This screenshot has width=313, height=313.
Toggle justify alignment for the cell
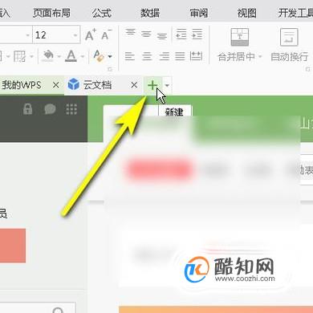180,56
